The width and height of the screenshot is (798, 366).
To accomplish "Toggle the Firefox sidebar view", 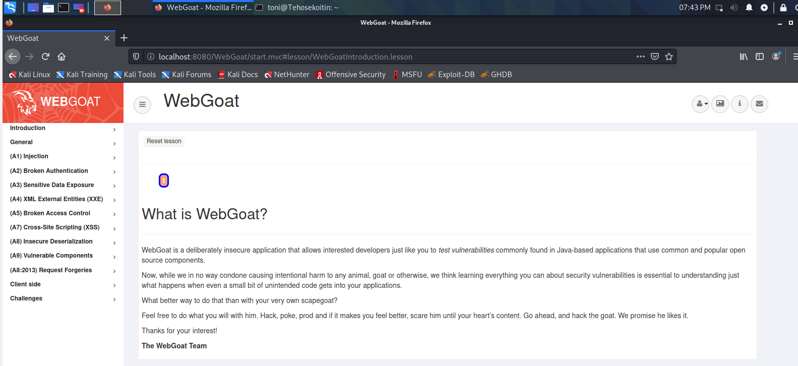I will click(x=760, y=56).
